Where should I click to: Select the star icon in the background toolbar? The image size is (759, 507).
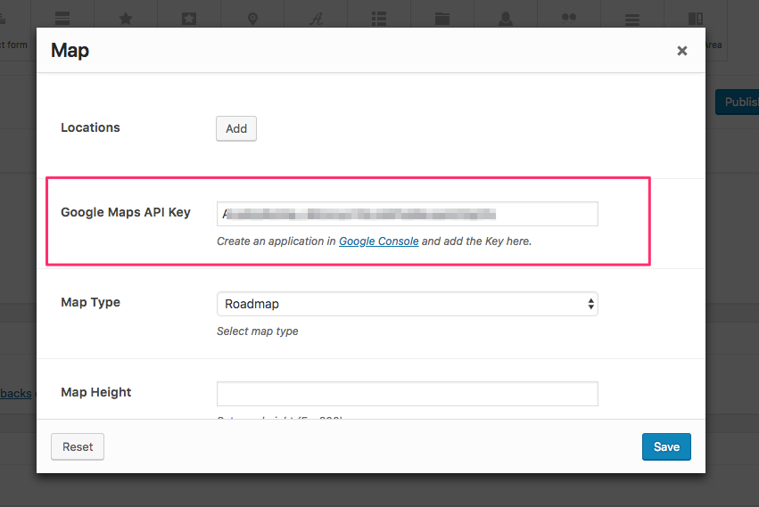[126, 19]
